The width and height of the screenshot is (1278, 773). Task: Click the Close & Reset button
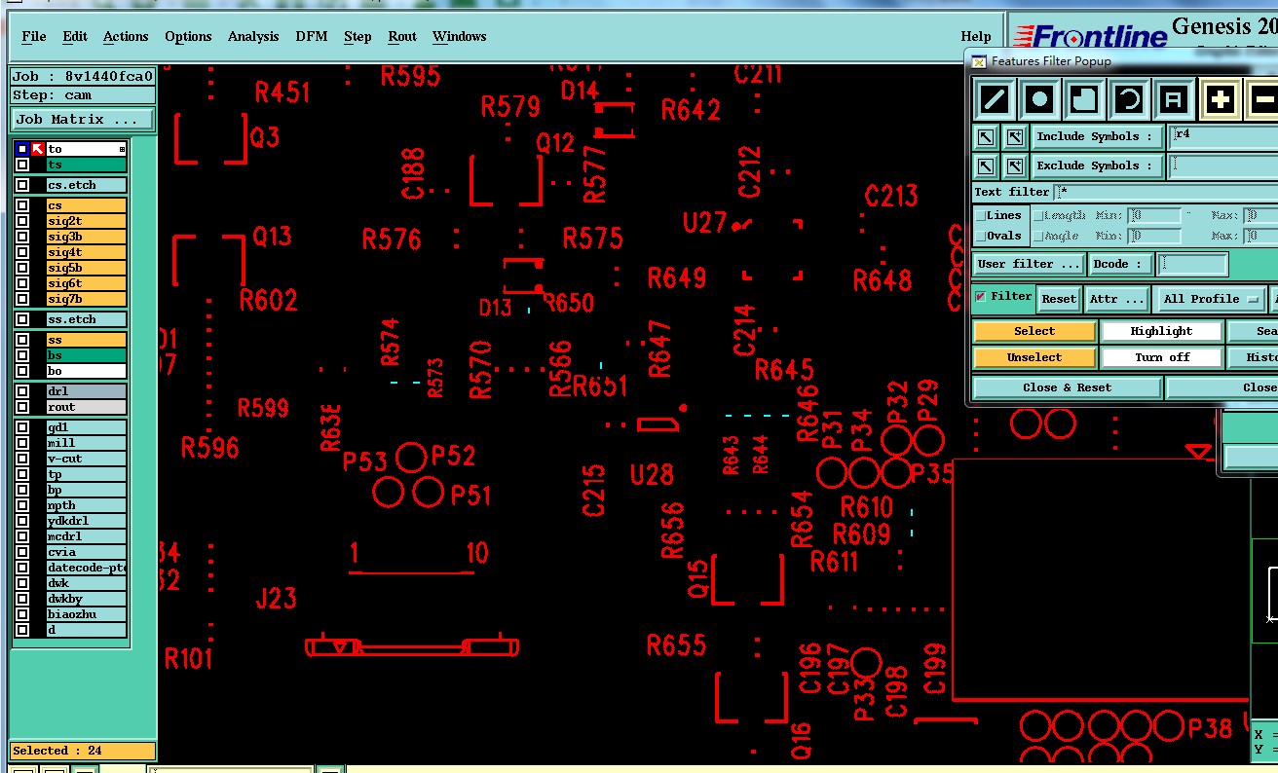[x=1067, y=387]
